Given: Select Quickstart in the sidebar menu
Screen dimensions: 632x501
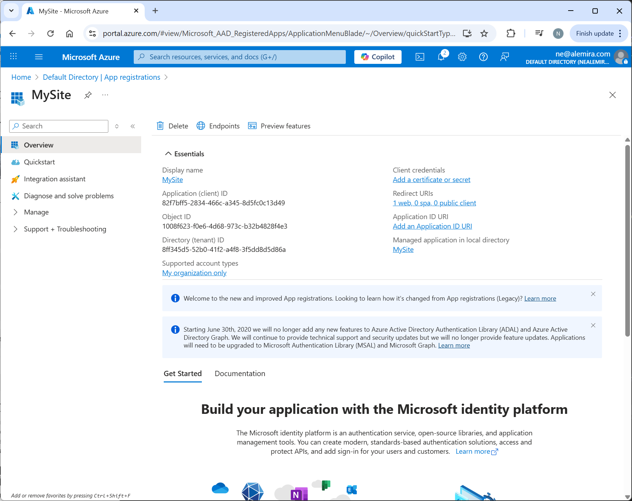Looking at the screenshot, I should (x=39, y=162).
